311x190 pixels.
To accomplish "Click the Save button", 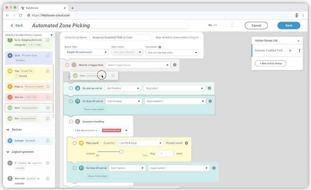I will (x=289, y=25).
